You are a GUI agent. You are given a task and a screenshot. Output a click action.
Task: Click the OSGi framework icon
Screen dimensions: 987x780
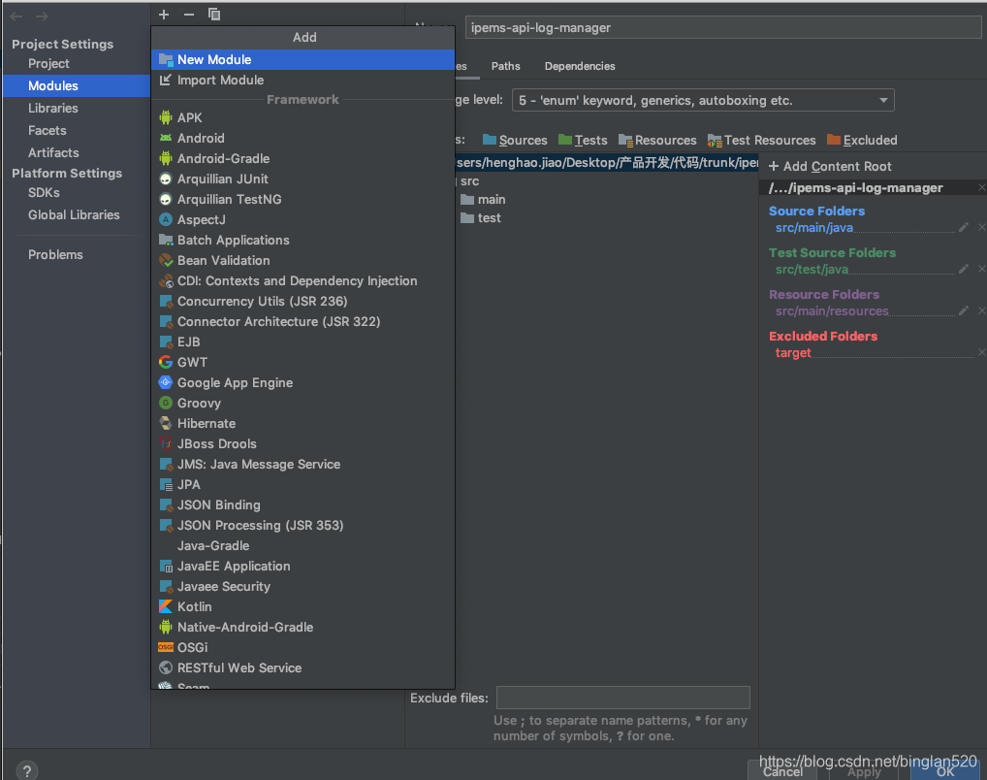tap(166, 648)
